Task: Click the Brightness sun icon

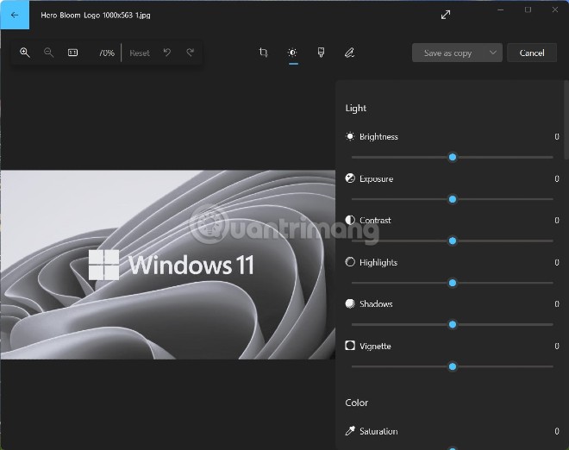Action: pos(350,136)
